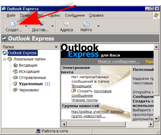This screenshot has width=161, height=135.
Task: Expand dropdown arrow next to Найти button
Action: click(98, 26)
